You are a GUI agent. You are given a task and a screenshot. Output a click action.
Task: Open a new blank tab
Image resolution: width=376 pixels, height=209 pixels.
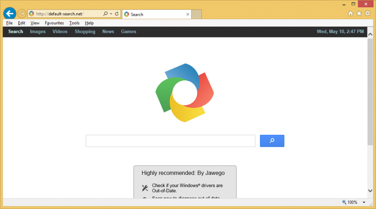click(x=196, y=14)
